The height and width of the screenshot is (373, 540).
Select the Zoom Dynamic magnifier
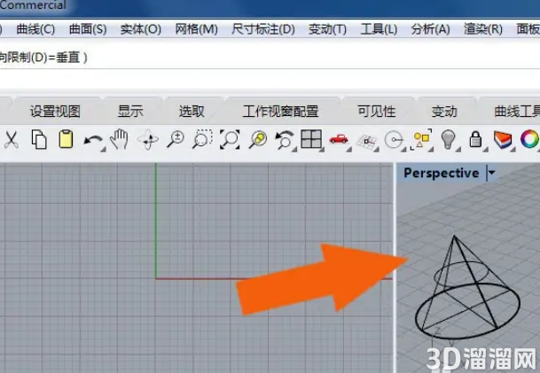176,139
